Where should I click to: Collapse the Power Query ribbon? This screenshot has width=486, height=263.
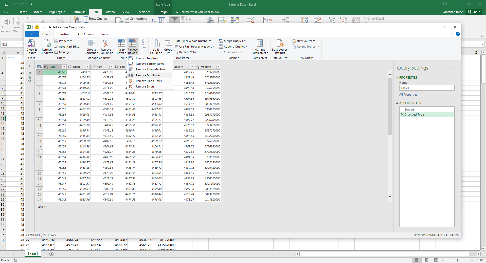[x=452, y=34]
